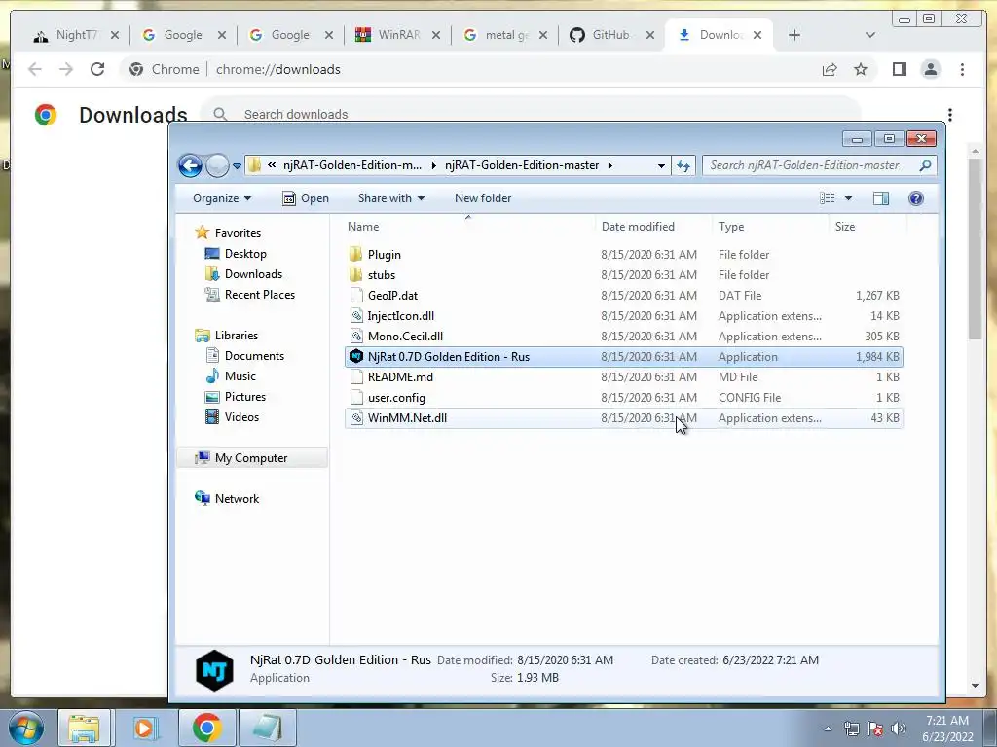Create a New folder

click(483, 198)
